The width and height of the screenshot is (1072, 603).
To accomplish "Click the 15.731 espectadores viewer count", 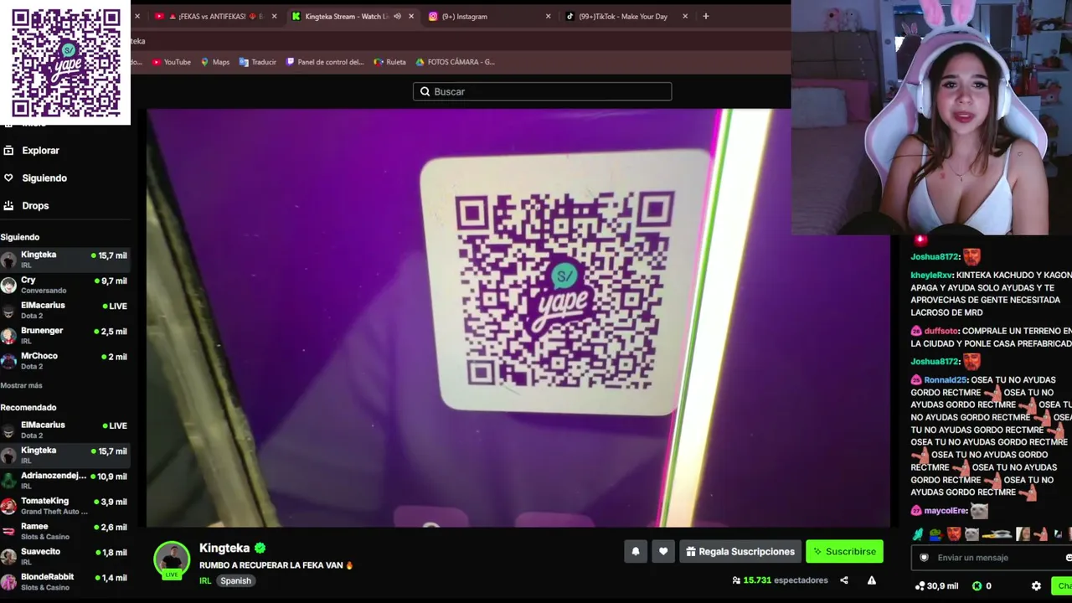I will 780,580.
